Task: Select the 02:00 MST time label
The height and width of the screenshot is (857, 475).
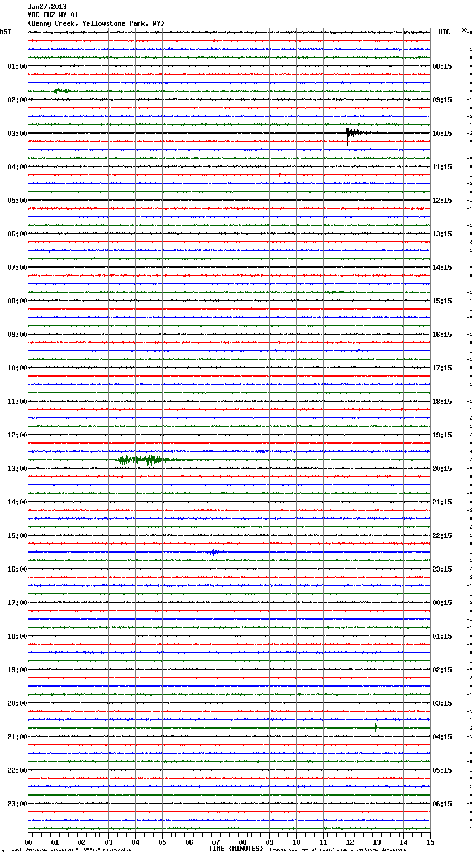Action: pyautogui.click(x=17, y=100)
